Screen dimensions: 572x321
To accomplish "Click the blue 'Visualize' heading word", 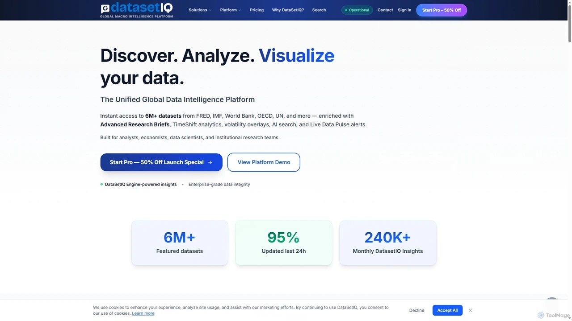I will tap(296, 55).
